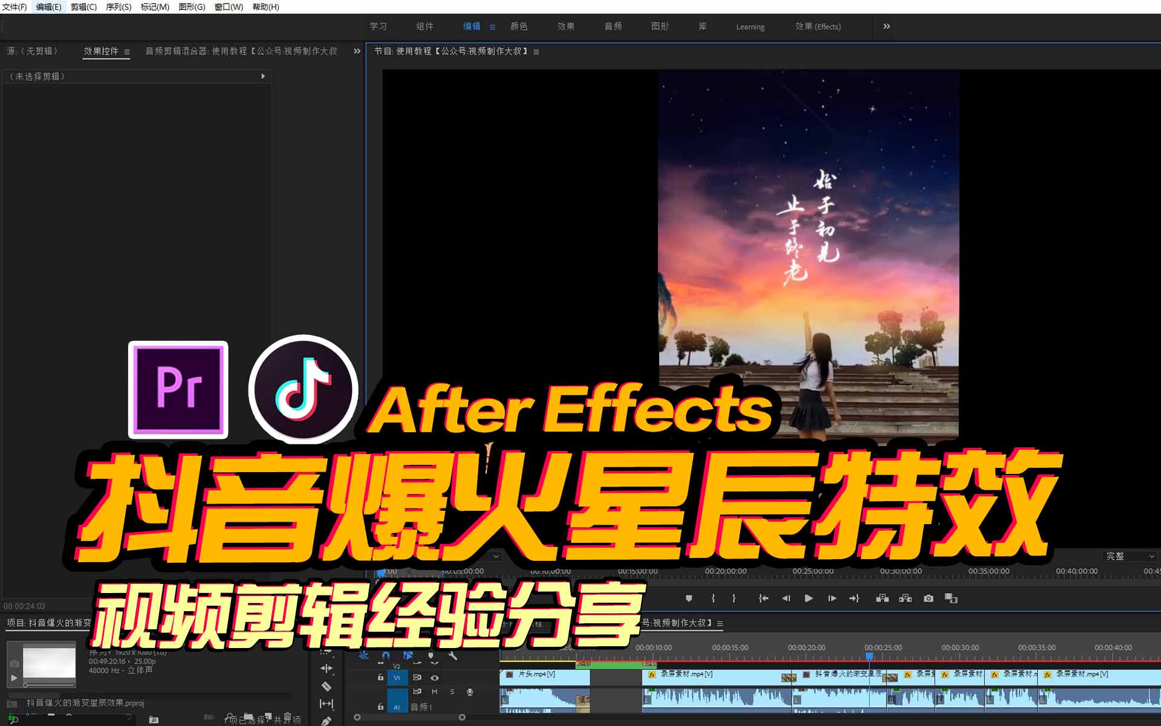
Task: Select the 音频剪辑混合器 tab
Action: (241, 51)
